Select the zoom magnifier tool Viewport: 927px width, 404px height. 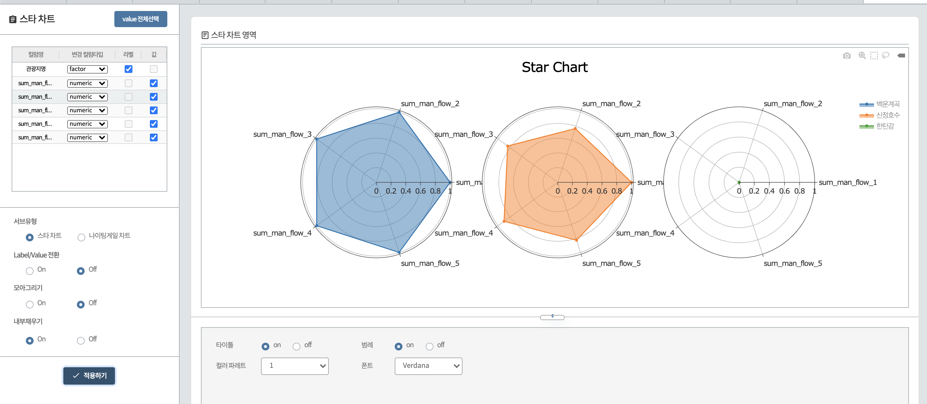(x=862, y=56)
